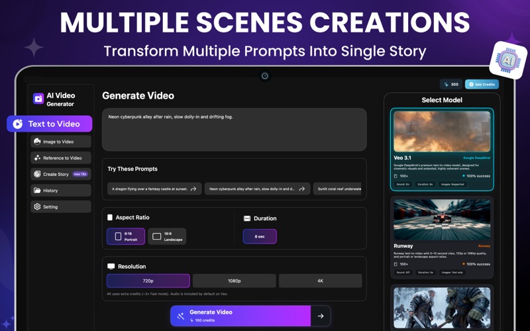Click arrow icon on cyberpunk prompt chip

click(x=302, y=189)
